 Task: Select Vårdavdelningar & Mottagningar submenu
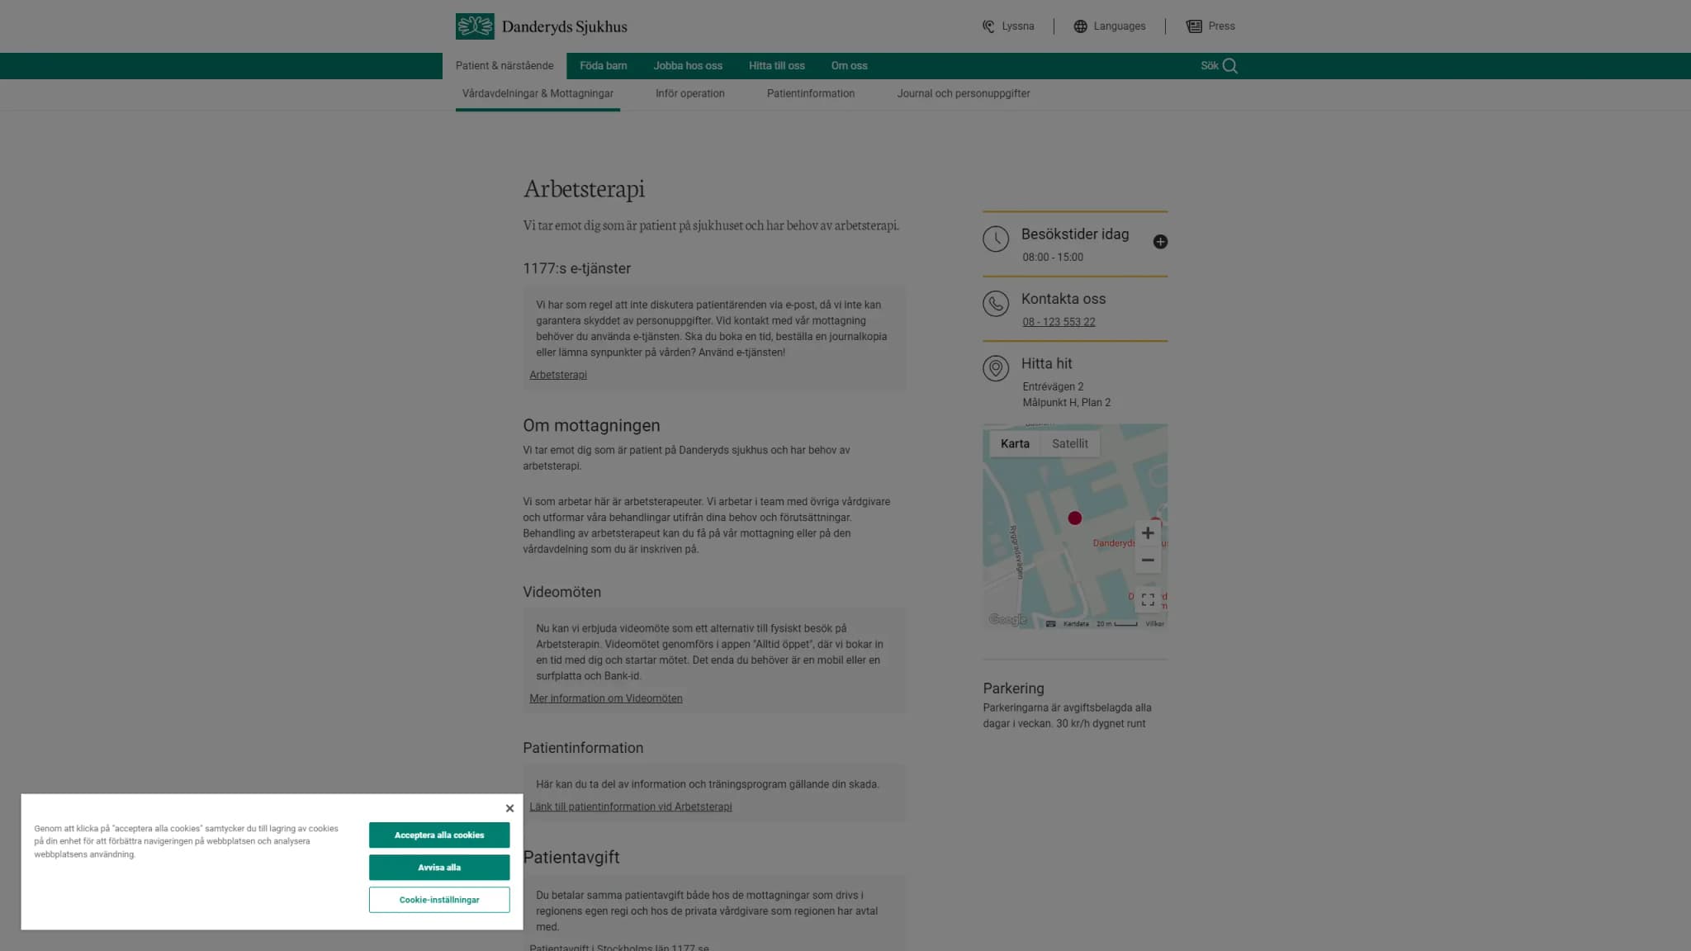(x=538, y=94)
